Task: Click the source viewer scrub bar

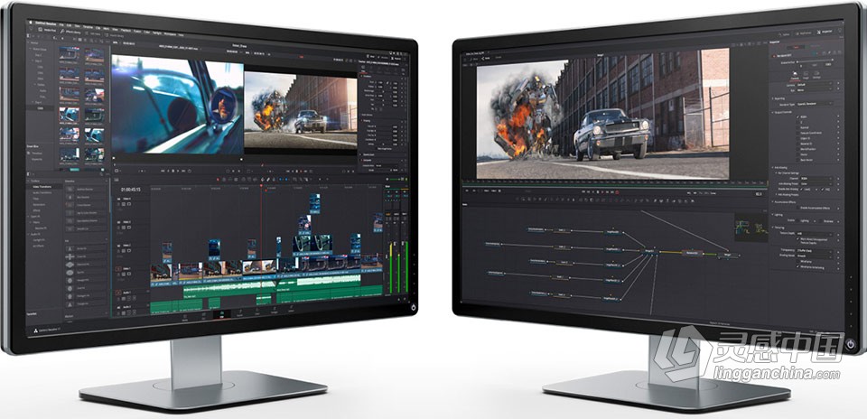Action: [178, 164]
